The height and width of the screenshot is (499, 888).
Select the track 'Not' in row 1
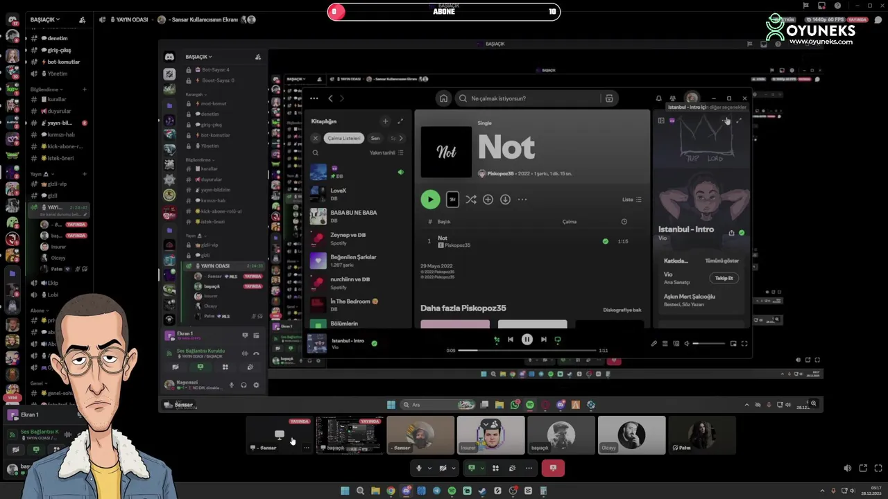531,241
